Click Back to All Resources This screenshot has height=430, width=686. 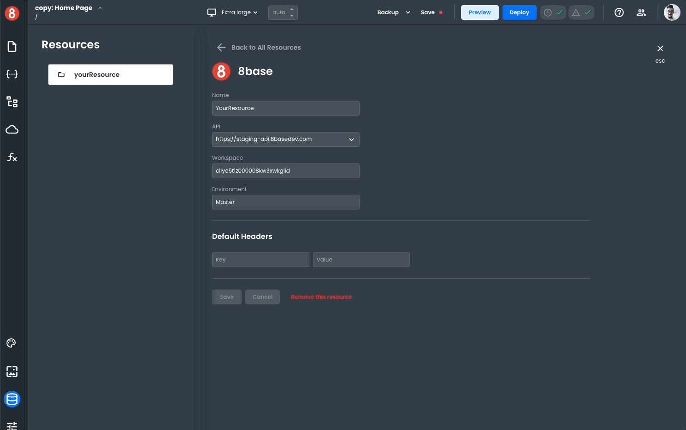click(259, 47)
